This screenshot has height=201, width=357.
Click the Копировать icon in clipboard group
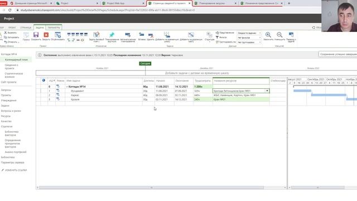pos(6,37)
